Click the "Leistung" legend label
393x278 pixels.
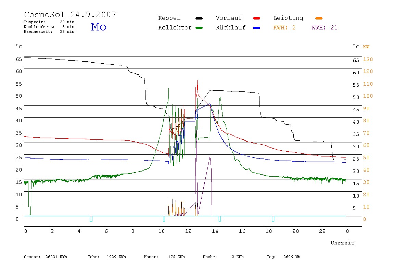[288, 18]
